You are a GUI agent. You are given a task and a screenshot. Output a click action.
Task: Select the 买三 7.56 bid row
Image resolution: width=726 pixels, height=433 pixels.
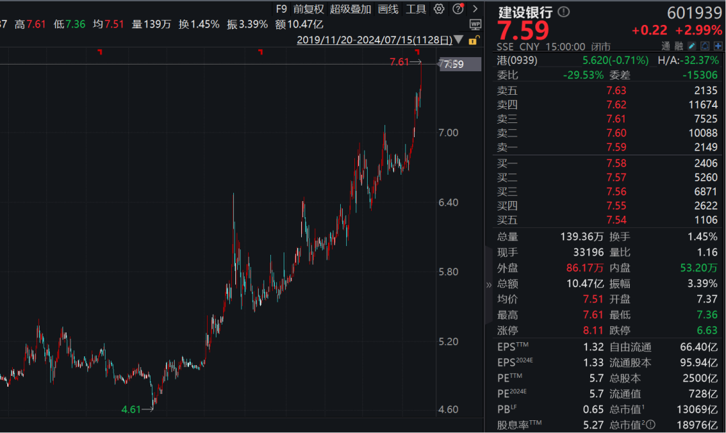(x=607, y=191)
